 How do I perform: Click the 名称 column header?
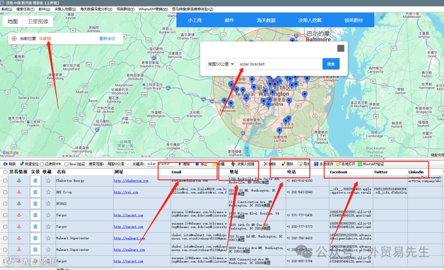[61, 172]
